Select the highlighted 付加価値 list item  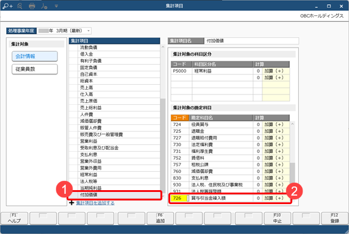(x=115, y=195)
